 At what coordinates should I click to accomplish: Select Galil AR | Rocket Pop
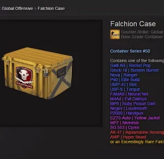click(x=130, y=66)
